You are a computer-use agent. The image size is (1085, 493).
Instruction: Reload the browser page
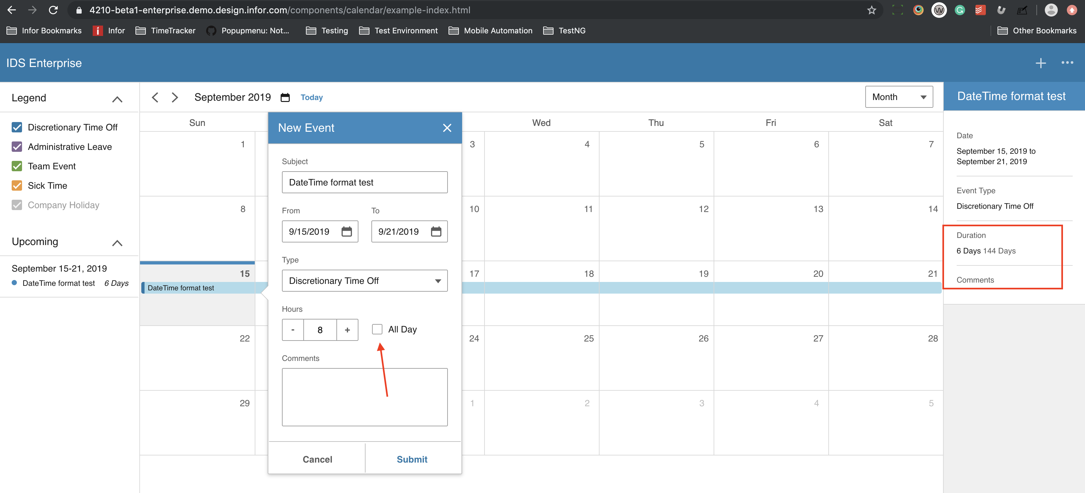(53, 10)
